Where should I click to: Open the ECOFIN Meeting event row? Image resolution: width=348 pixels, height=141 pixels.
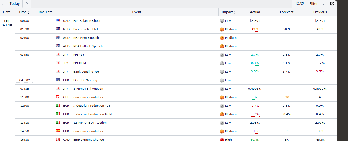(x=85, y=80)
